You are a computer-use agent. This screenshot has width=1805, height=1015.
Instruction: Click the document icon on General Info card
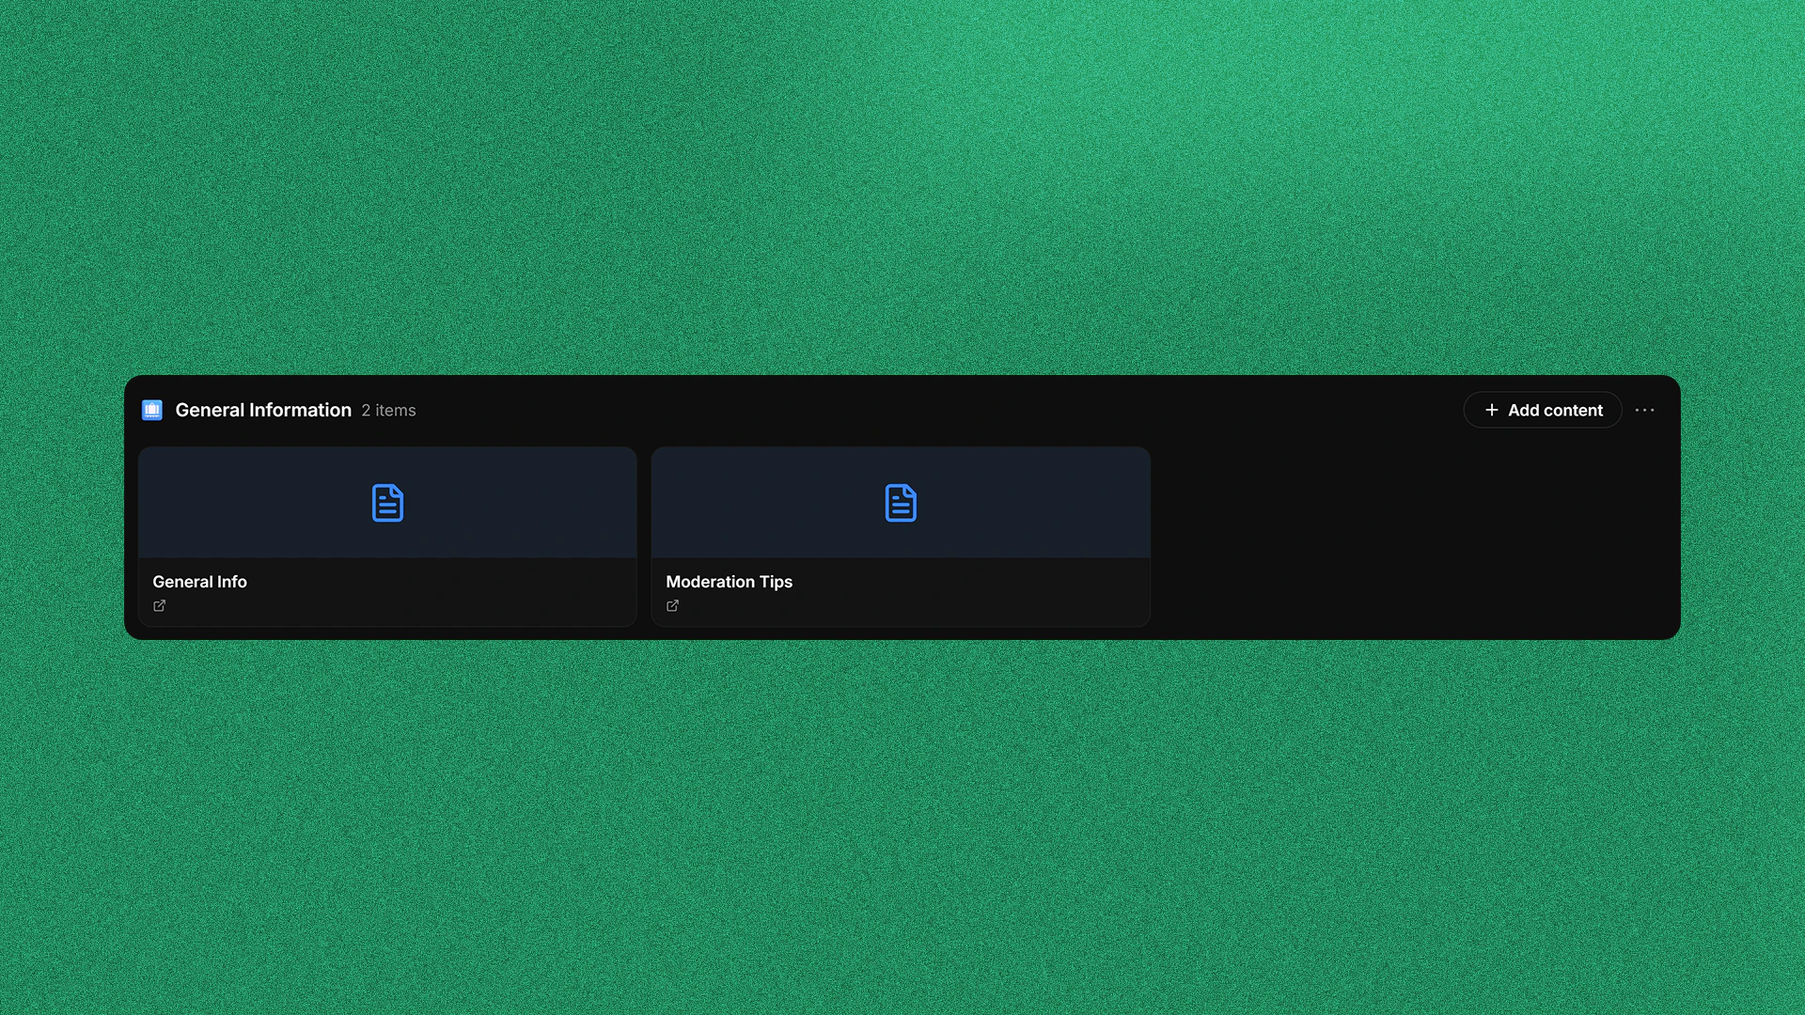[x=387, y=503]
